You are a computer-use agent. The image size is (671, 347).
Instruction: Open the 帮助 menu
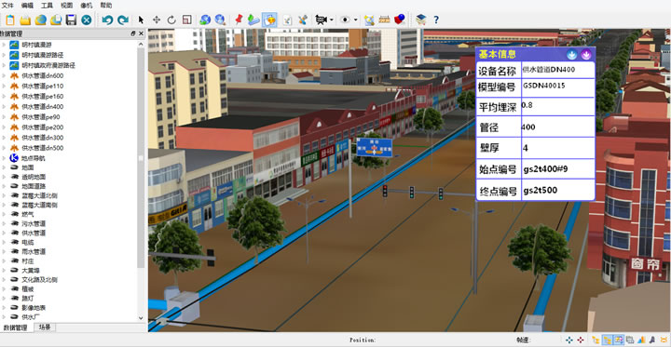tap(106, 6)
